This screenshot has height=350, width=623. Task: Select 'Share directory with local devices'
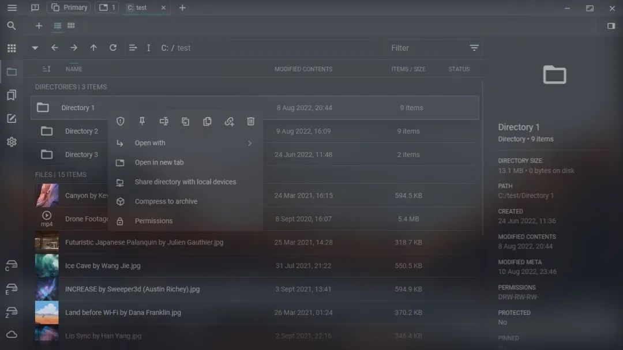185,182
